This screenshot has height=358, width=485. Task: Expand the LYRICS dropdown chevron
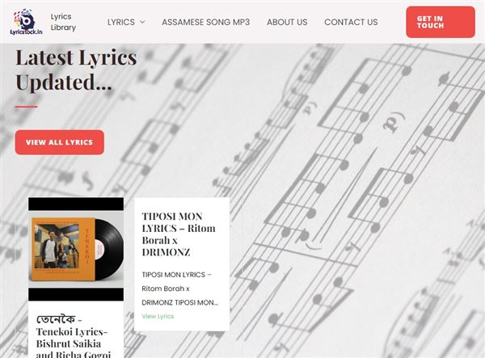(142, 22)
